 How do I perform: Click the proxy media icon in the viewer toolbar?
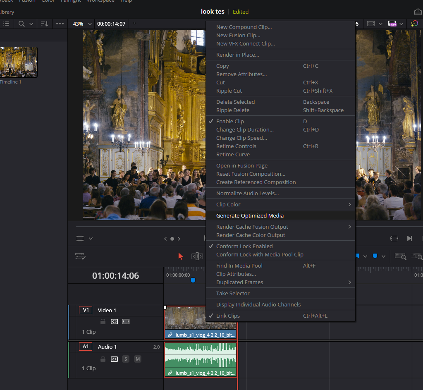392,24
